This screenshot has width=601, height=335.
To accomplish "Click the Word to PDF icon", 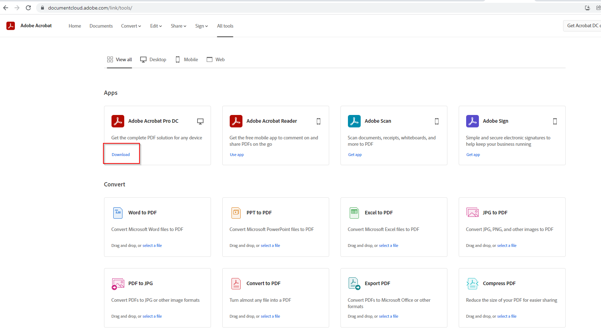I will 118,213.
